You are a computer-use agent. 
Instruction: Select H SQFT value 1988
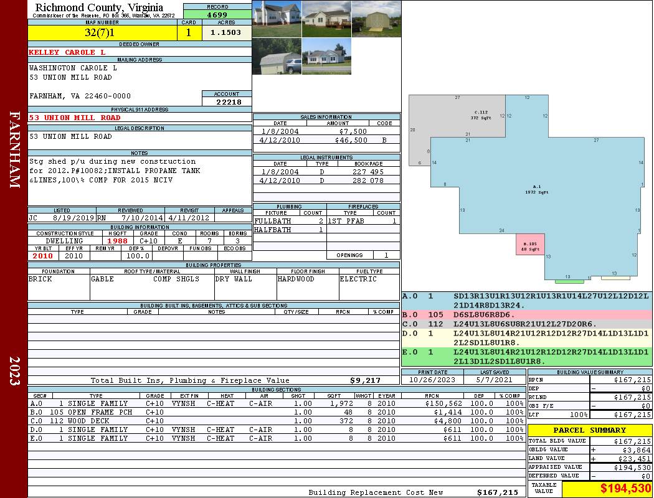click(x=117, y=241)
